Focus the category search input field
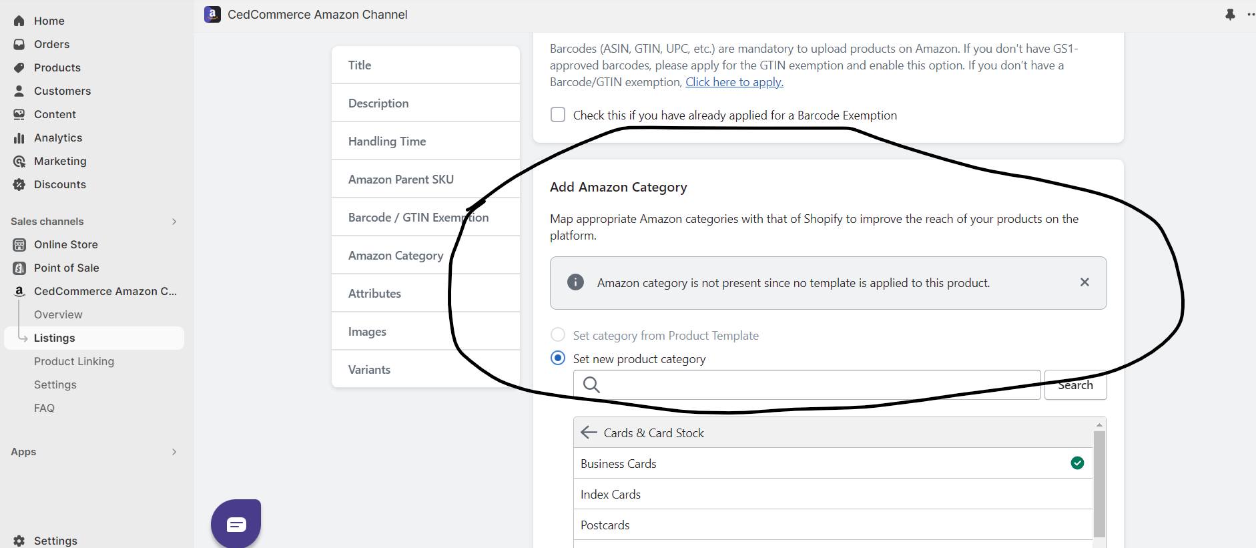Image resolution: width=1256 pixels, height=548 pixels. 807,384
